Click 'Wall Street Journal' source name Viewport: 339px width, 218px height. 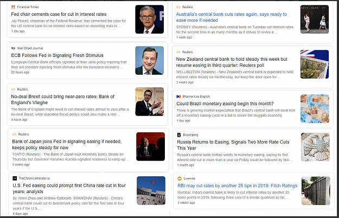click(x=30, y=48)
